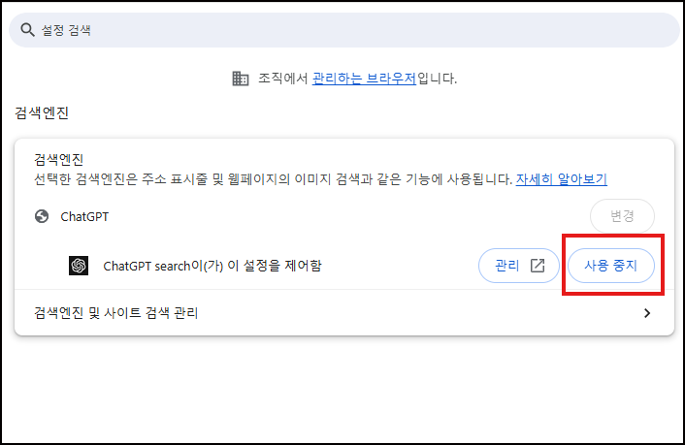Click the 검색엔진 page heading
685x445 pixels.
(42, 113)
